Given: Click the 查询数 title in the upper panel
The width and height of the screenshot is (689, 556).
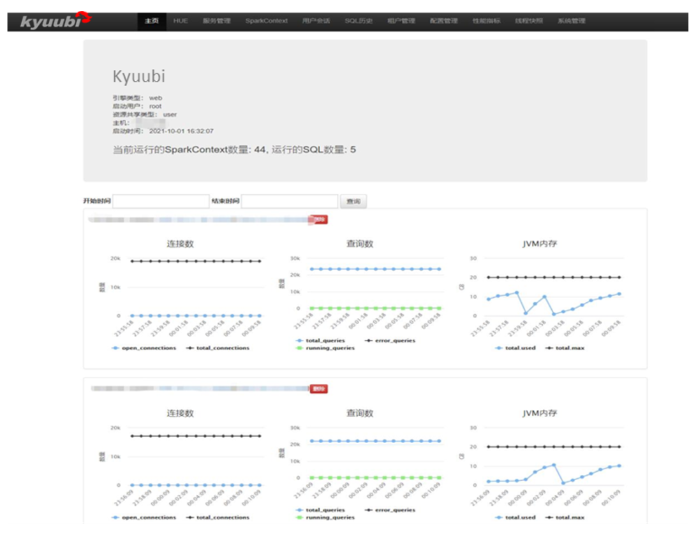Looking at the screenshot, I should click(x=360, y=244).
